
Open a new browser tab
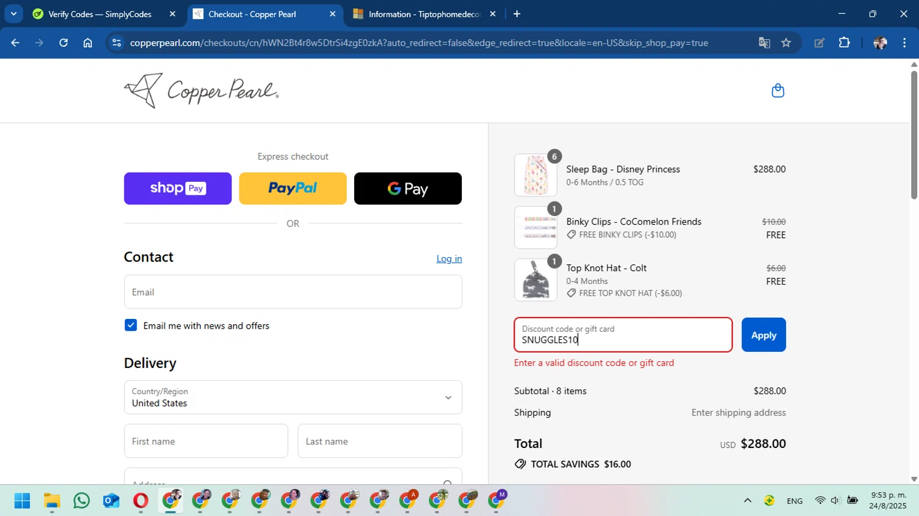[x=516, y=13]
